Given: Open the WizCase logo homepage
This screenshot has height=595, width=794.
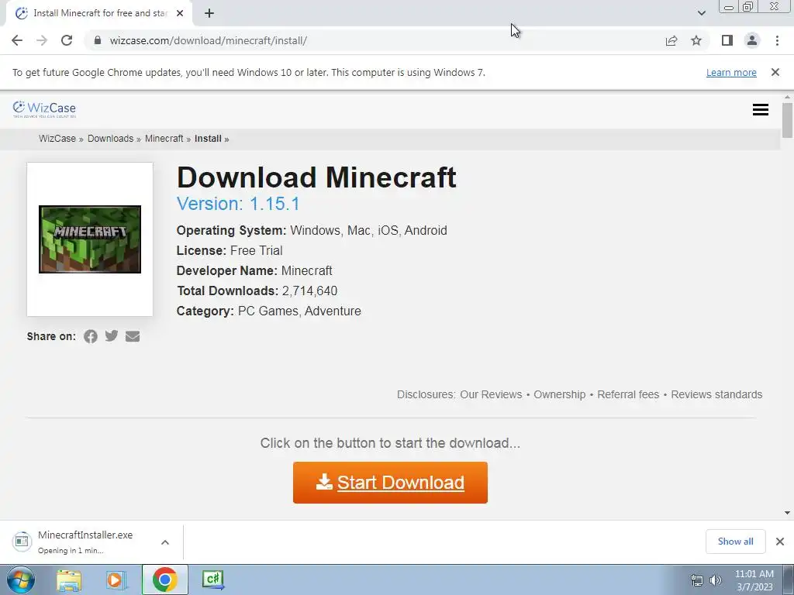Looking at the screenshot, I should pos(44,108).
